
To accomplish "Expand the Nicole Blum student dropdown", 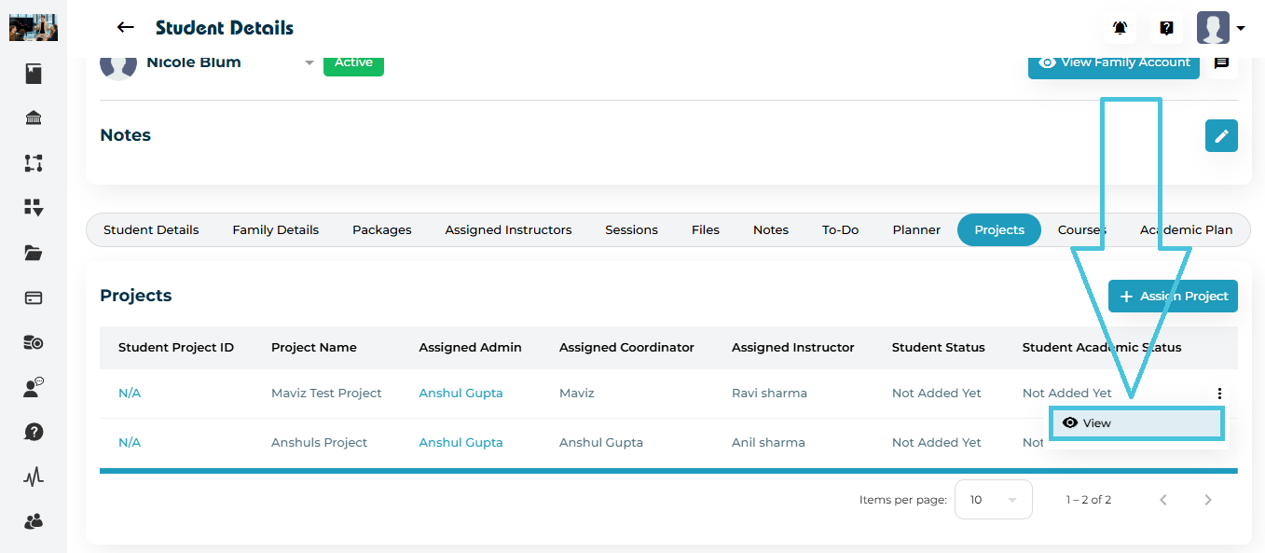I will (x=309, y=62).
